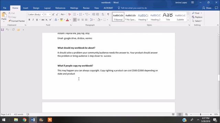Clear all formatting with the eraser icon
220x123 pixels.
69,14
